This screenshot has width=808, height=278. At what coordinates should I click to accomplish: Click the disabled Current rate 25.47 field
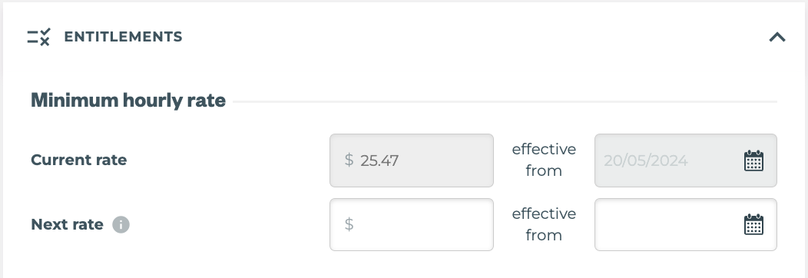point(411,161)
